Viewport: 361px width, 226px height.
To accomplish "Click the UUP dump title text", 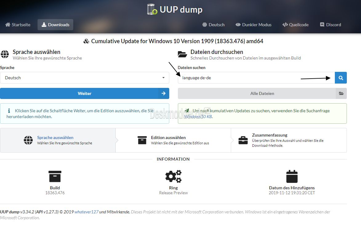I will coord(181,10).
